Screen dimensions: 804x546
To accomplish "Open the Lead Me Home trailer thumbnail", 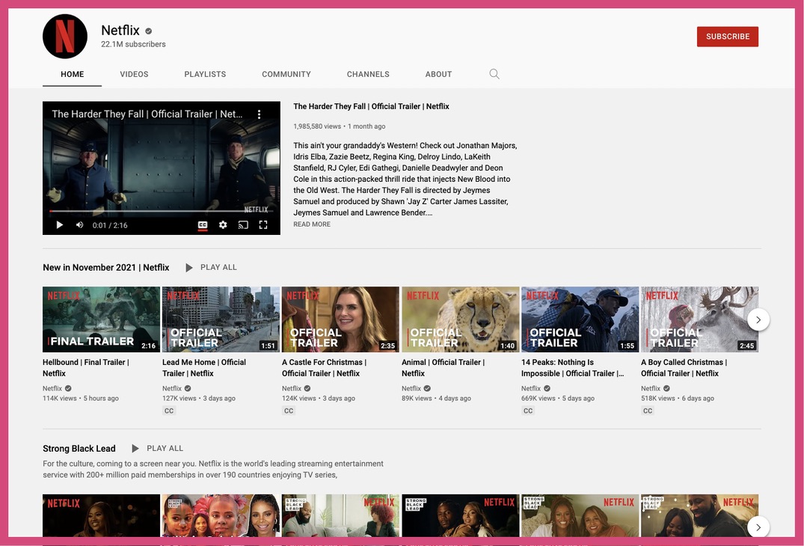I will click(x=221, y=319).
